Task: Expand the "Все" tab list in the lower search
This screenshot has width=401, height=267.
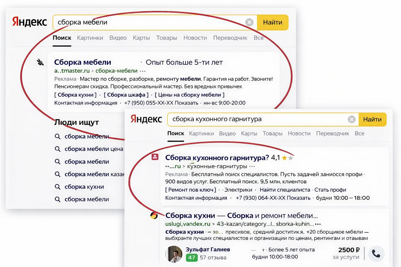Action: point(359,133)
